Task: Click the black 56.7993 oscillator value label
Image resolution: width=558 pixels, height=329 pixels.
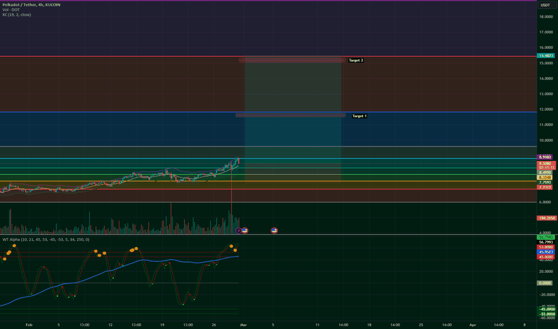Action: tap(546, 242)
